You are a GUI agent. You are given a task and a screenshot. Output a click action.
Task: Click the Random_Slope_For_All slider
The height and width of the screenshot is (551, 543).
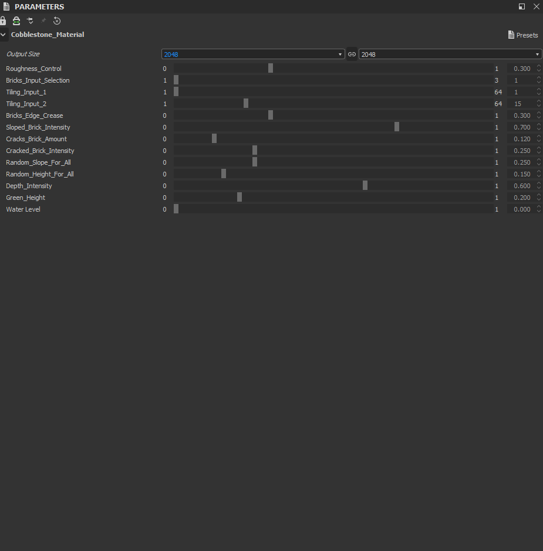pyautogui.click(x=333, y=162)
